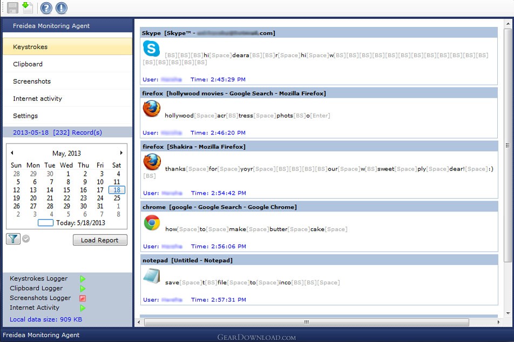Click the Untitled Notepad record header
Screen dimensions: 514x342
[319, 261]
